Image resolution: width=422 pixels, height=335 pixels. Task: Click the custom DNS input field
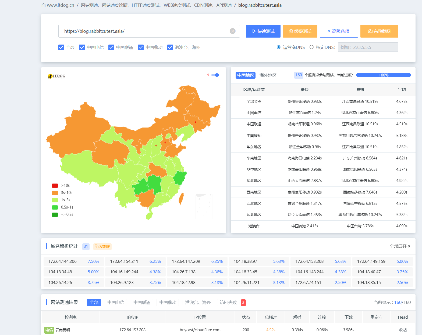[368, 47]
